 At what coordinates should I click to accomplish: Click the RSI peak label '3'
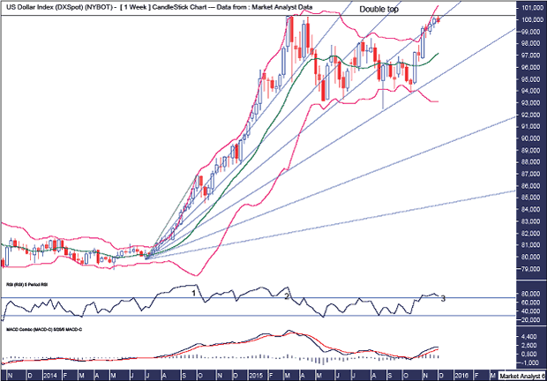443,299
